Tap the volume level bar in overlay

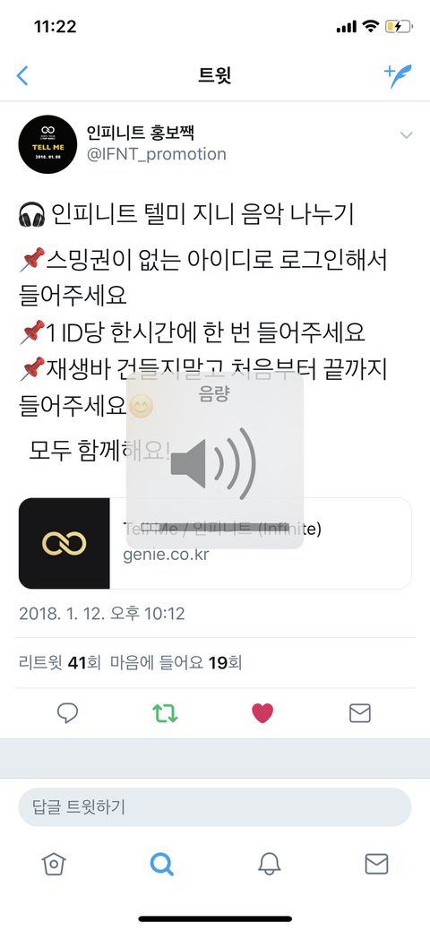tap(215, 527)
